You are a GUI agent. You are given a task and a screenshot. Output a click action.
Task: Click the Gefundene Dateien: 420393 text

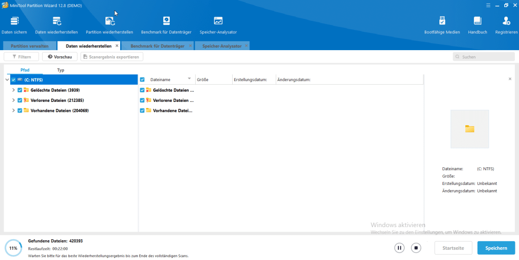coord(55,241)
